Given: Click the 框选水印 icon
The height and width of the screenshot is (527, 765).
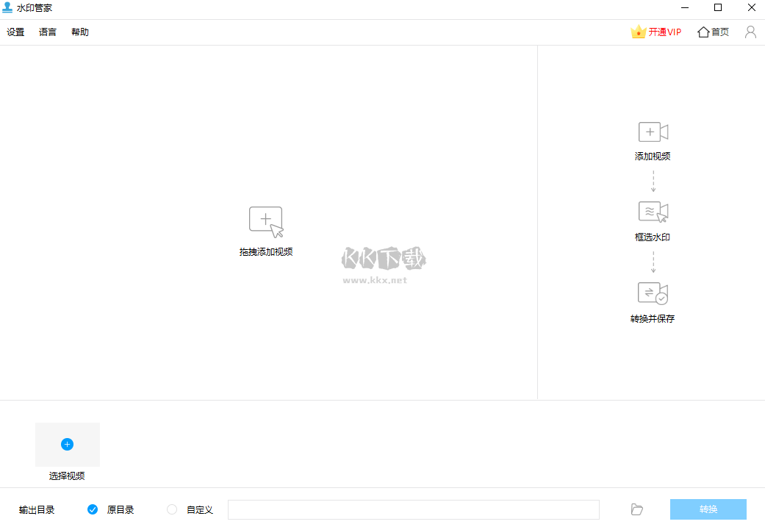Looking at the screenshot, I should point(653,212).
